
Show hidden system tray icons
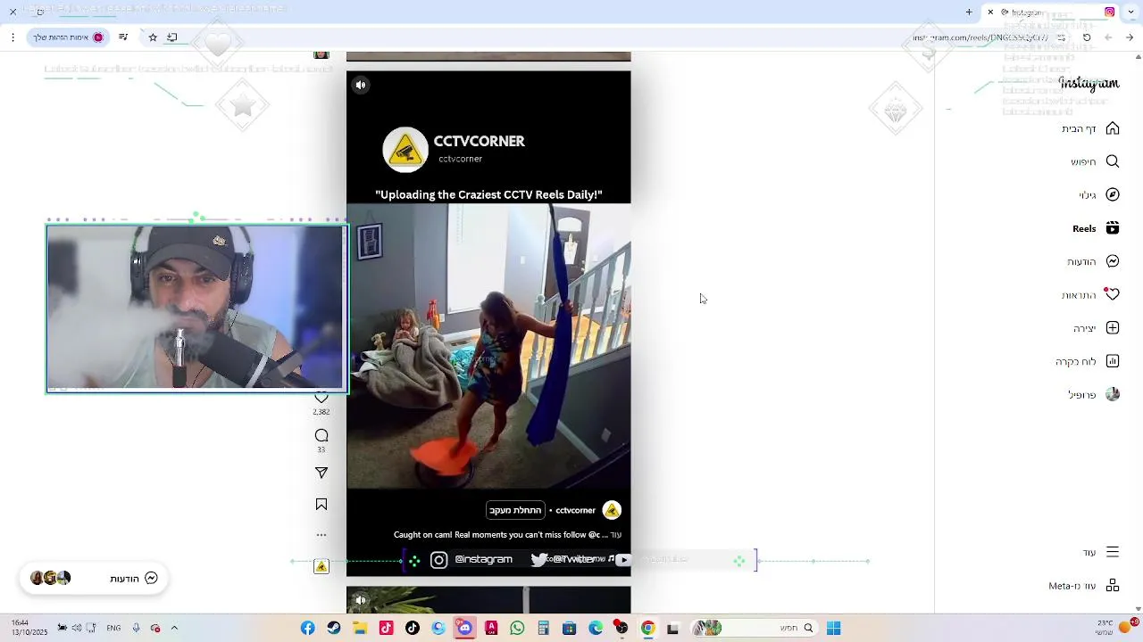pyautogui.click(x=174, y=628)
